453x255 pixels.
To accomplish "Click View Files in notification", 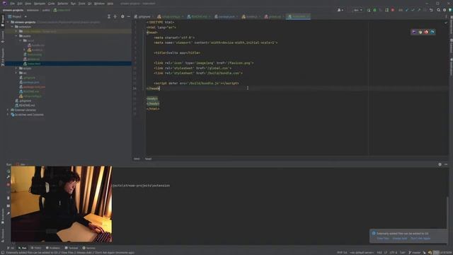I will point(383,238).
